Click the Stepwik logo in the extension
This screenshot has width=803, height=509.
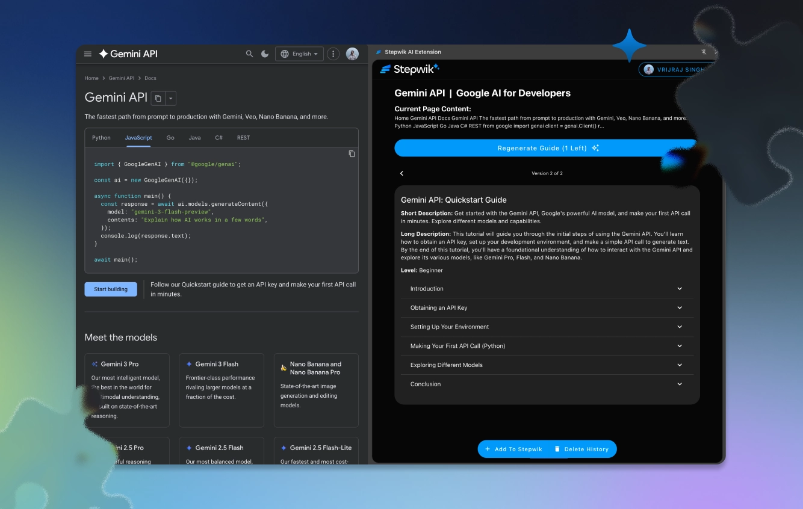coord(409,69)
